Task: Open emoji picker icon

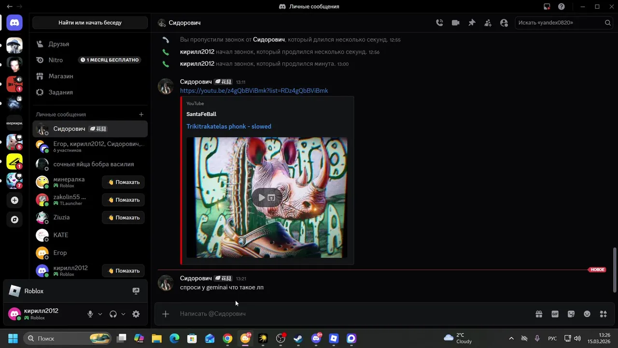Action: point(587,314)
